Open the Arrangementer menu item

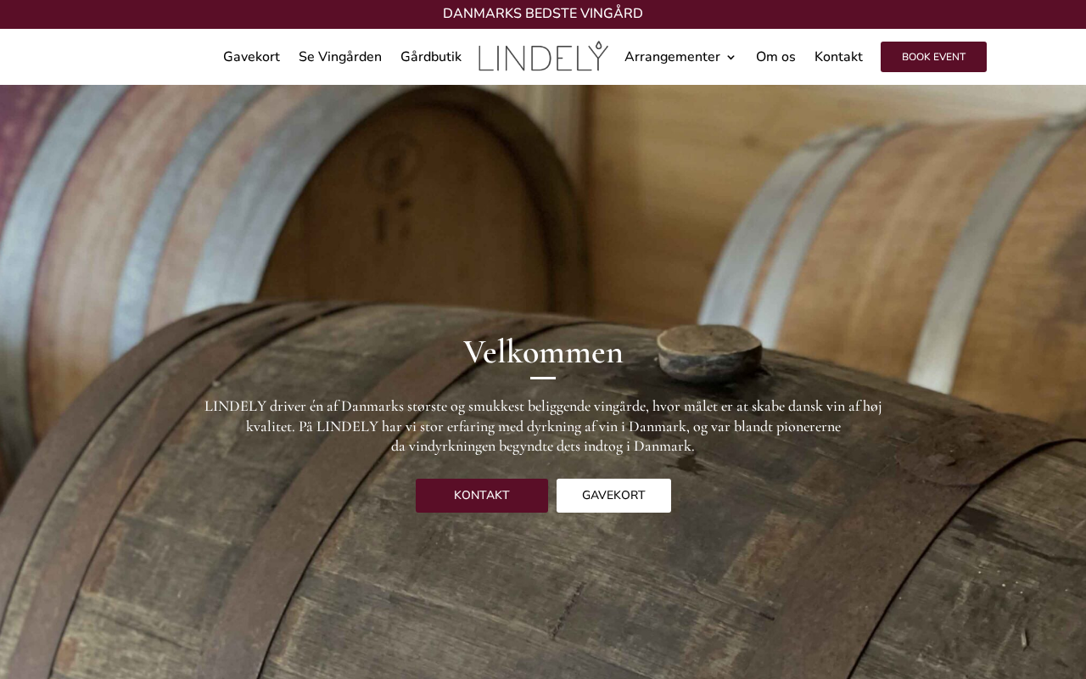coord(672,57)
